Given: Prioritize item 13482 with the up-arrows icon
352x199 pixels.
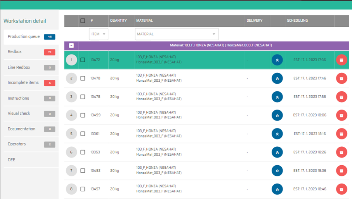Looking at the screenshot, I should [277, 171].
